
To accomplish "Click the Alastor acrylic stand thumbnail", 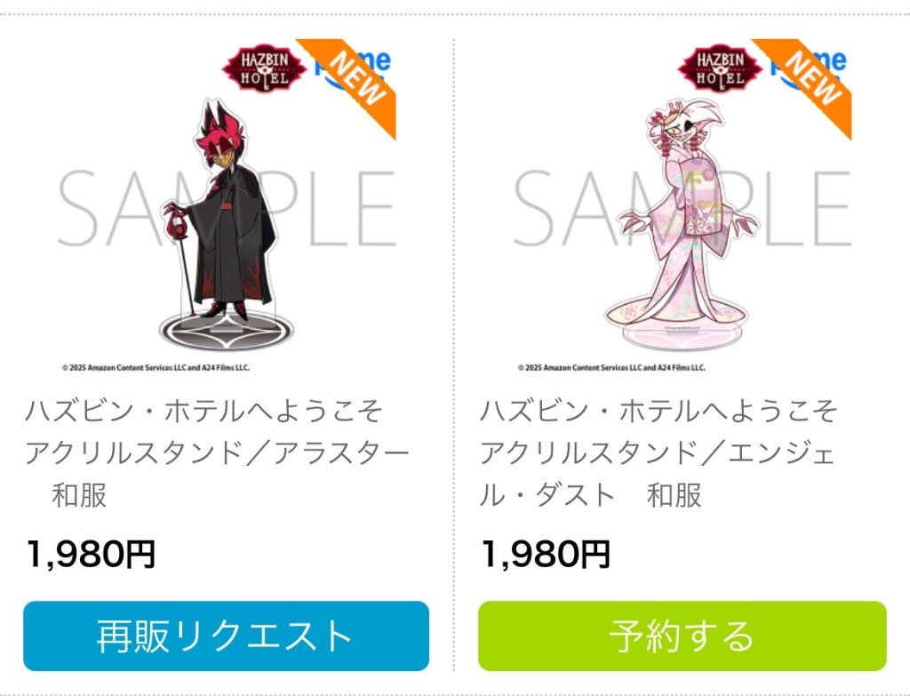I will coord(227,206).
